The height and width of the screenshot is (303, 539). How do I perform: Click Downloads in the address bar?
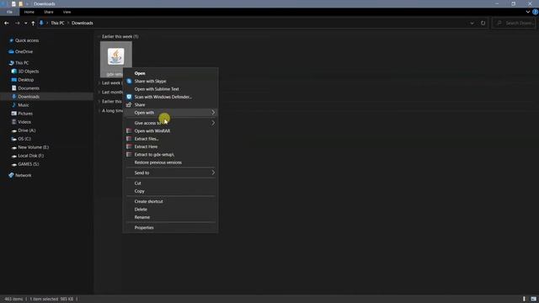coord(83,23)
